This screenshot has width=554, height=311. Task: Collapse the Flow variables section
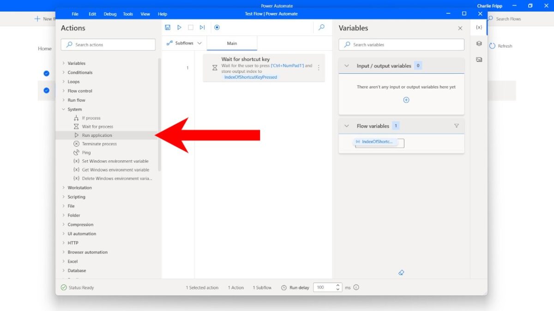pos(347,125)
